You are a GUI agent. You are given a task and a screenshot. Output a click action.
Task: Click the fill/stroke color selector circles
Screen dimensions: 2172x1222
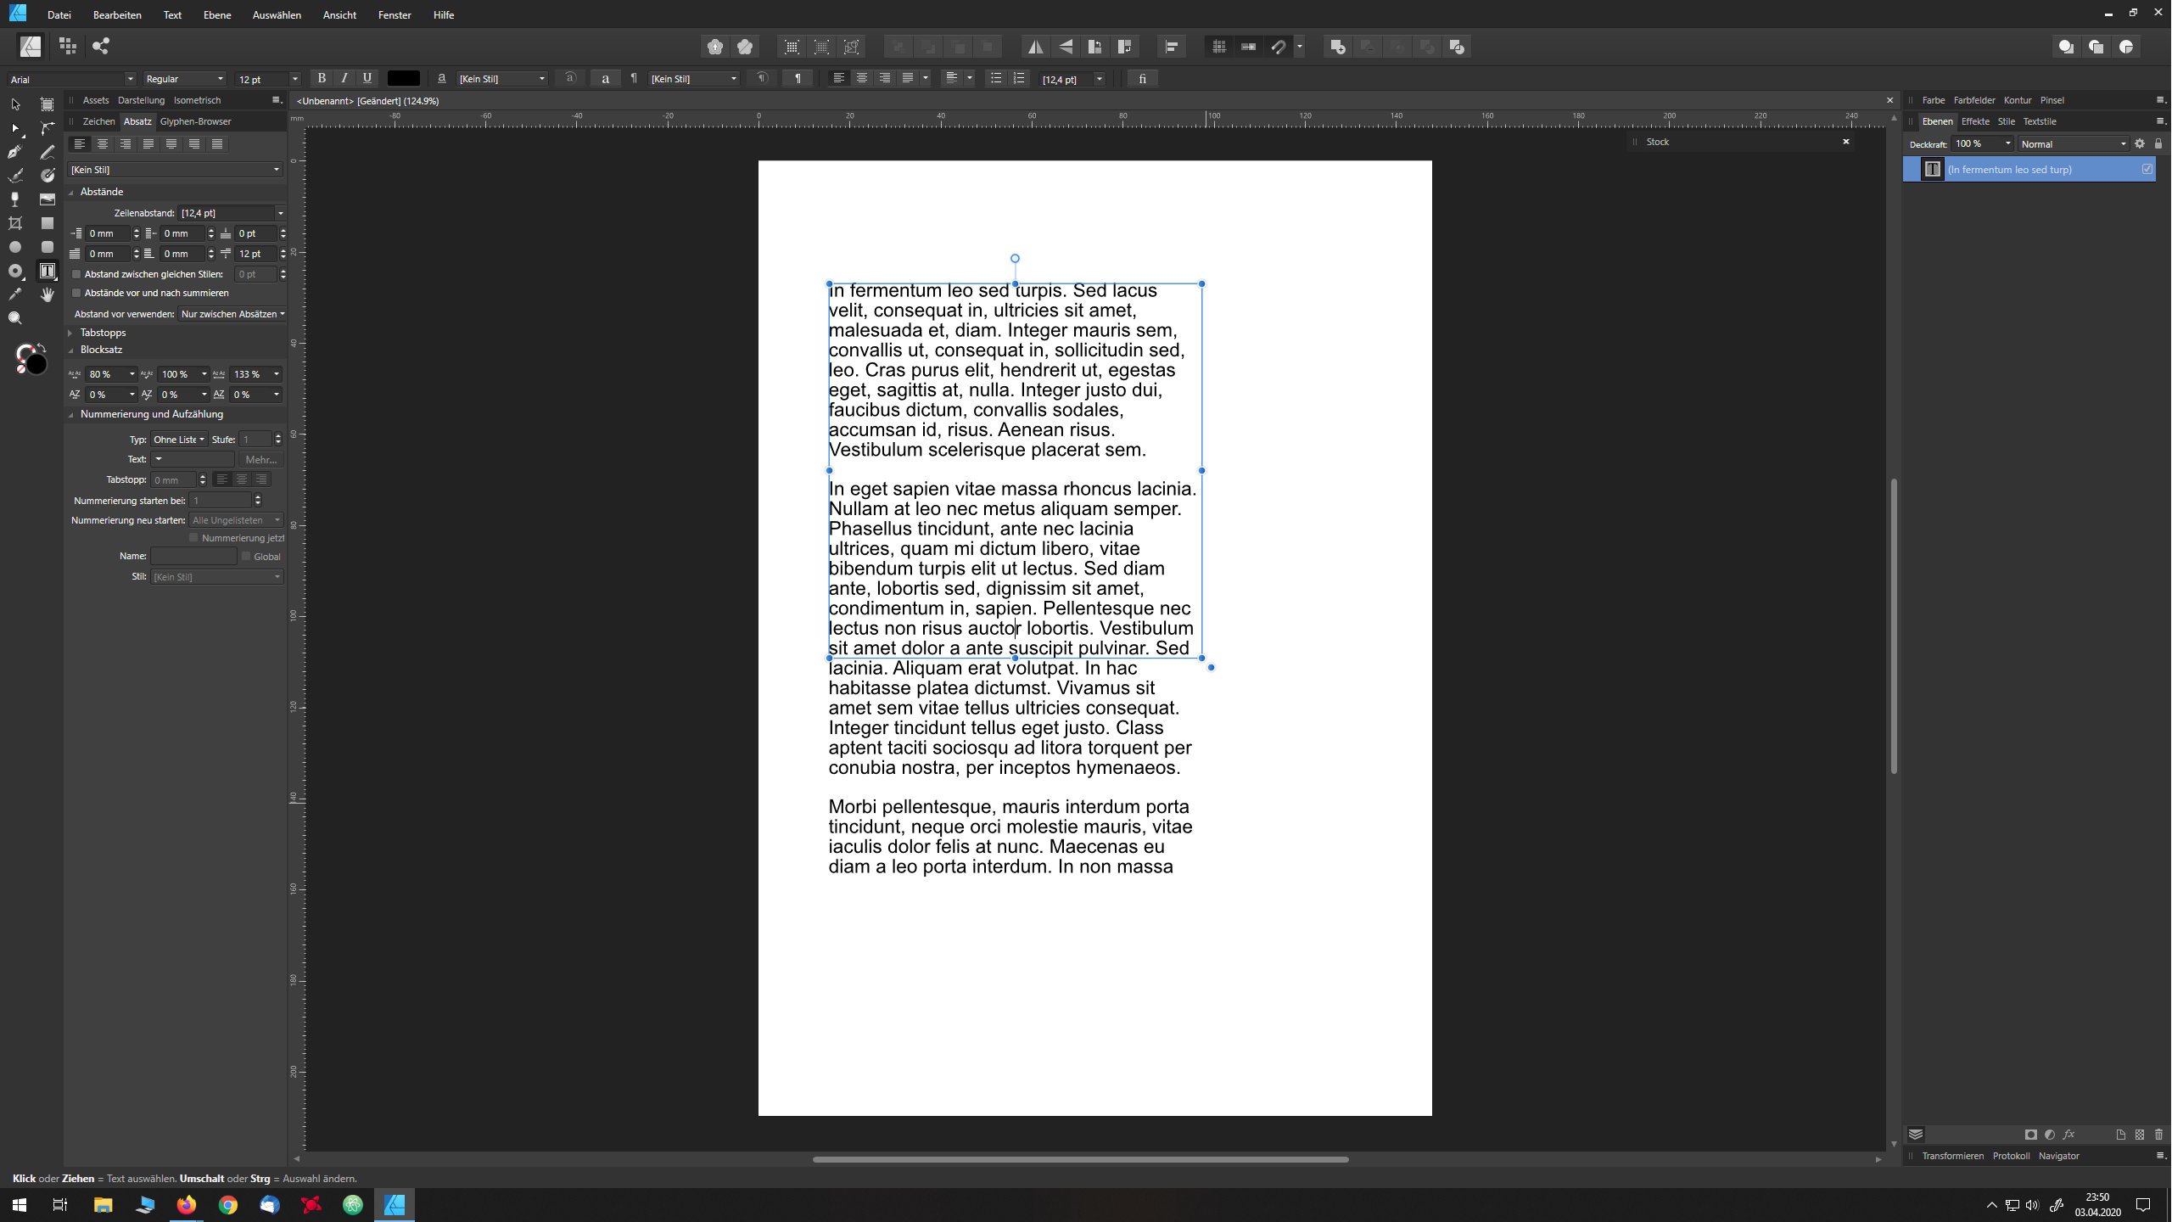(31, 359)
